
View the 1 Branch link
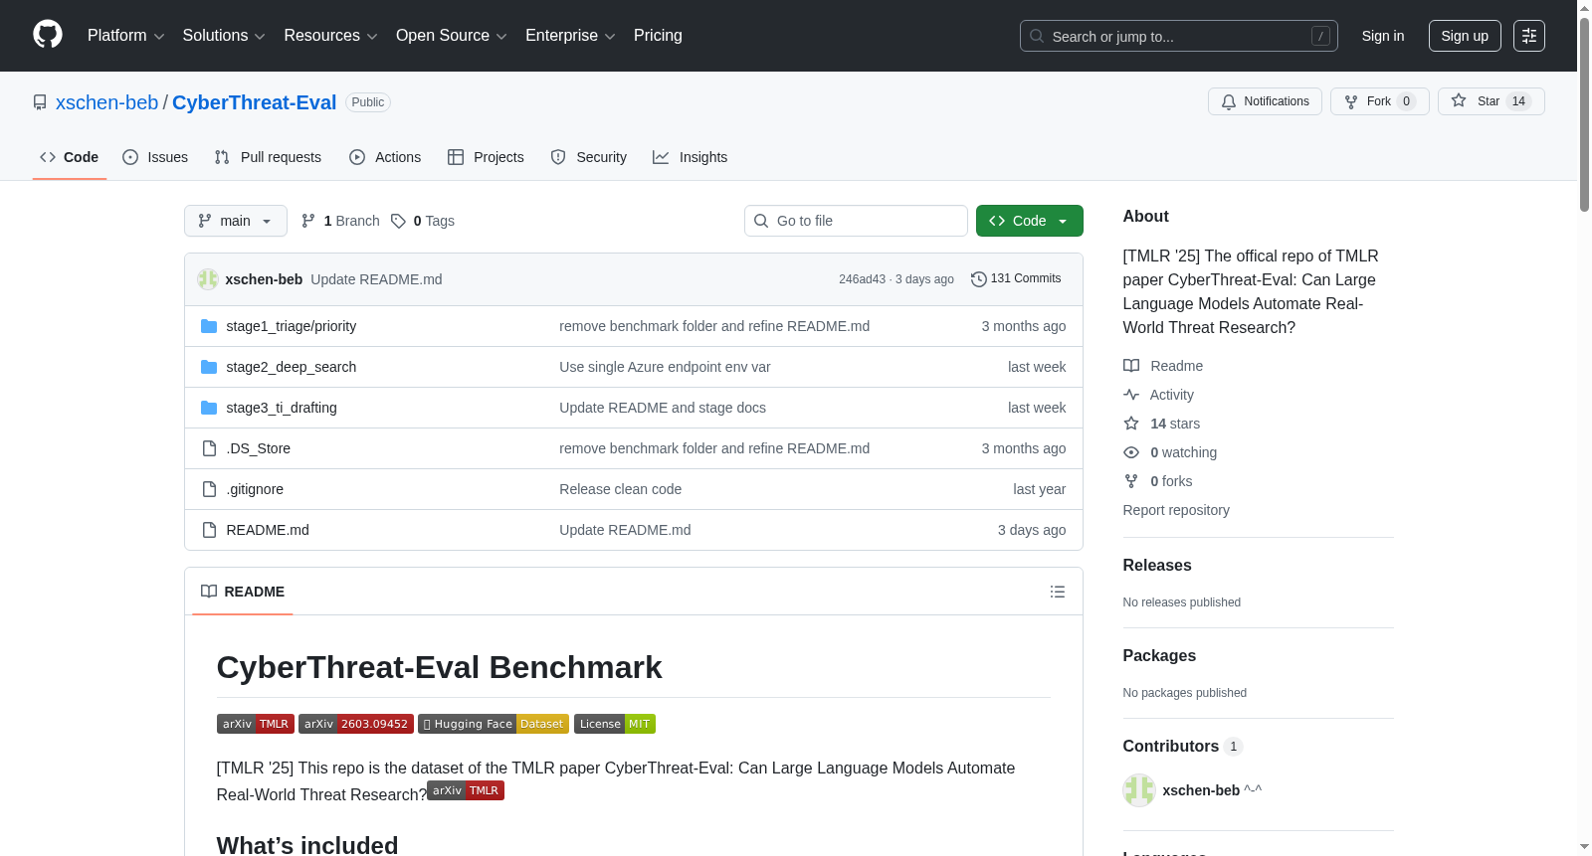[341, 221]
